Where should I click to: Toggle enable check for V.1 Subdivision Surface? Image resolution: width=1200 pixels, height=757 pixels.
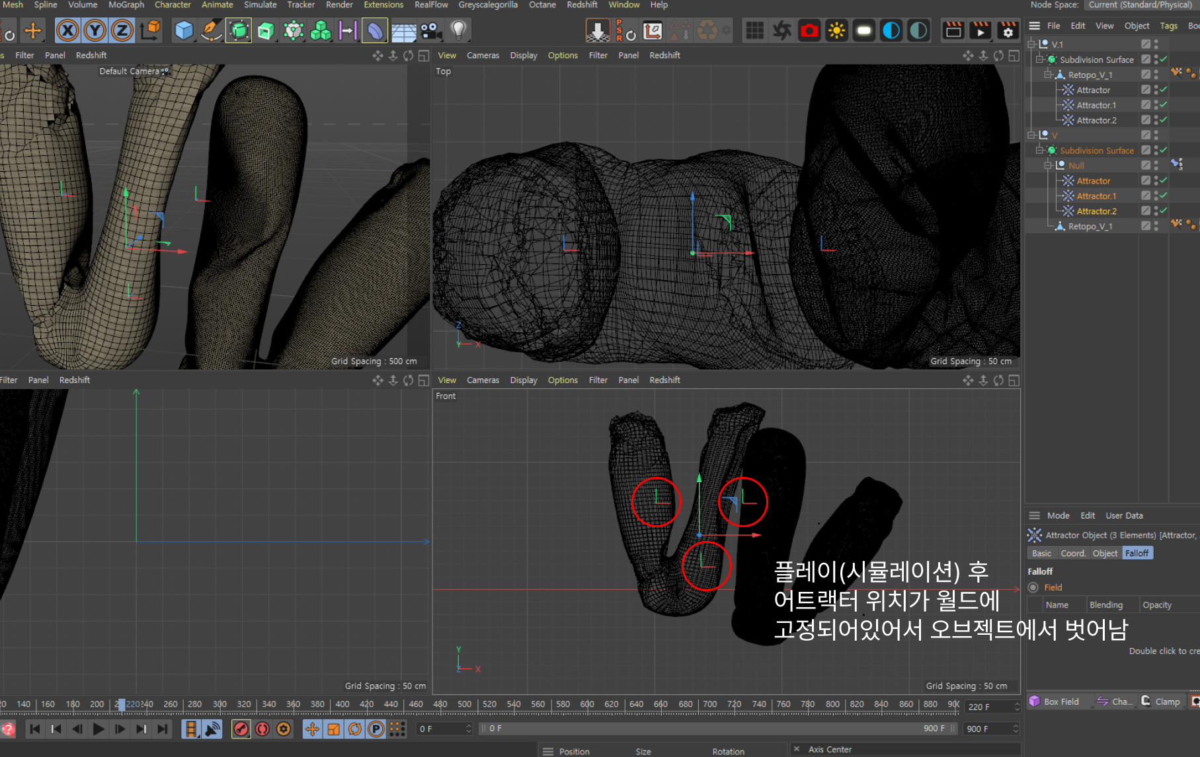click(x=1163, y=59)
